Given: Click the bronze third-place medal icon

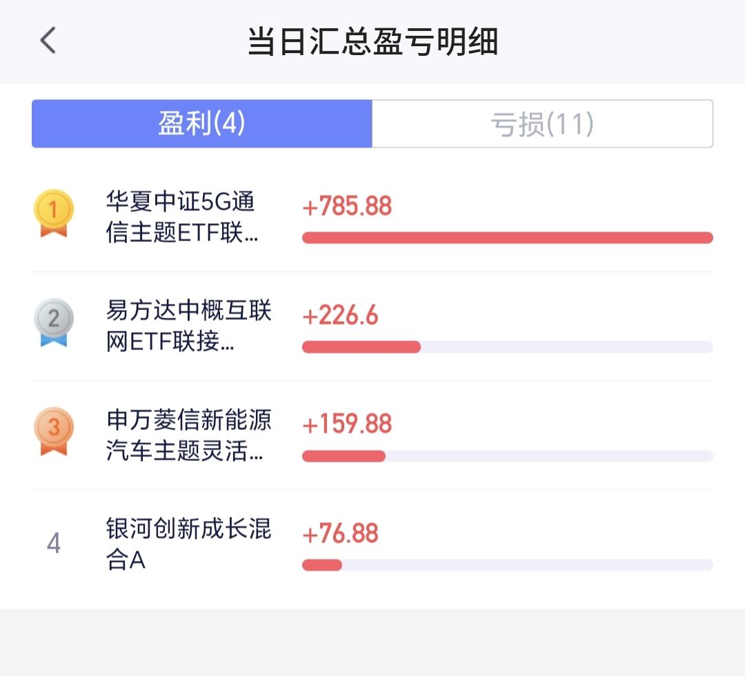Looking at the screenshot, I should pyautogui.click(x=53, y=431).
